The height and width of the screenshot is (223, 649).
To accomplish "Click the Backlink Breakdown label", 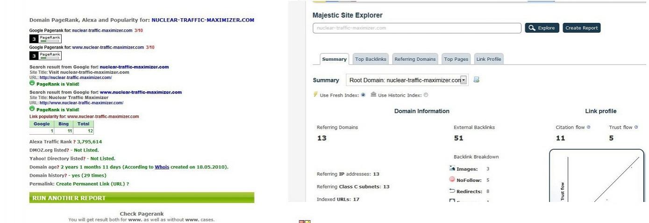I will click(x=476, y=157).
